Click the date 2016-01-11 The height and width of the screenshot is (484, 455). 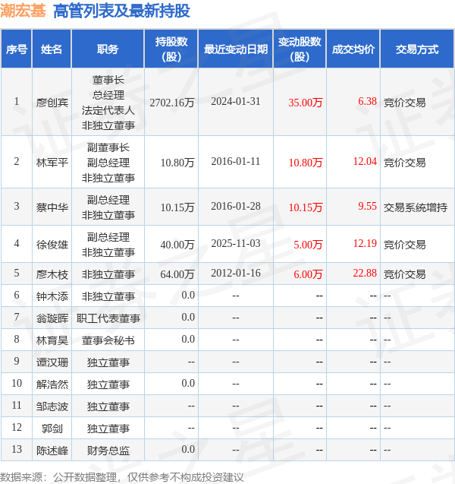236,161
